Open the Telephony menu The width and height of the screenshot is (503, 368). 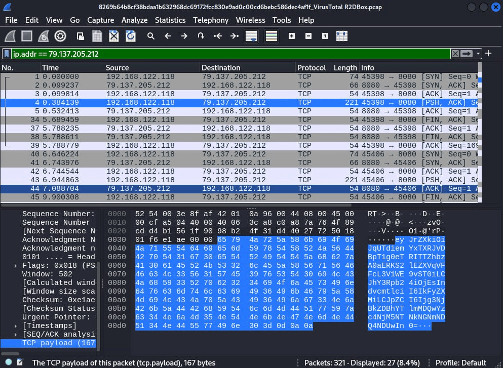tap(211, 20)
